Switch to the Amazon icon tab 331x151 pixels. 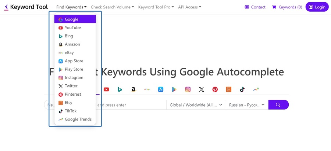(x=133, y=89)
